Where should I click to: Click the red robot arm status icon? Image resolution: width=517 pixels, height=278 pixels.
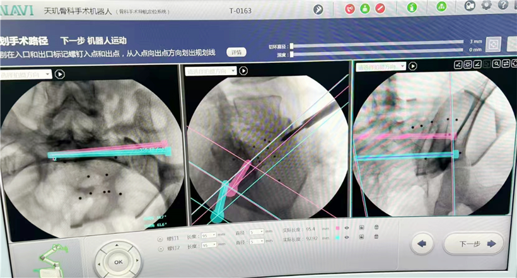pos(350,8)
